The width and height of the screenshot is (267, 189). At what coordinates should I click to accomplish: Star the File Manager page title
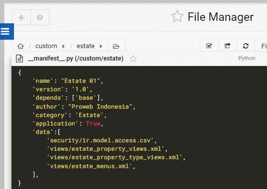(x=177, y=16)
